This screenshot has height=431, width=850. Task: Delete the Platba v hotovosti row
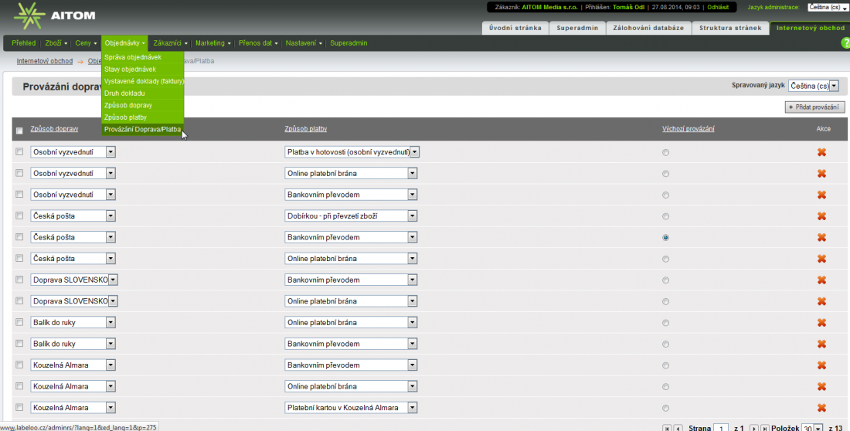coord(821,152)
